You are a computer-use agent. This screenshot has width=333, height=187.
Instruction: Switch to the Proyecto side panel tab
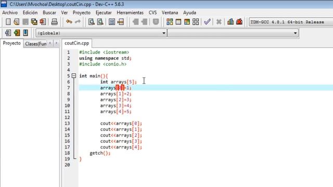click(x=11, y=43)
